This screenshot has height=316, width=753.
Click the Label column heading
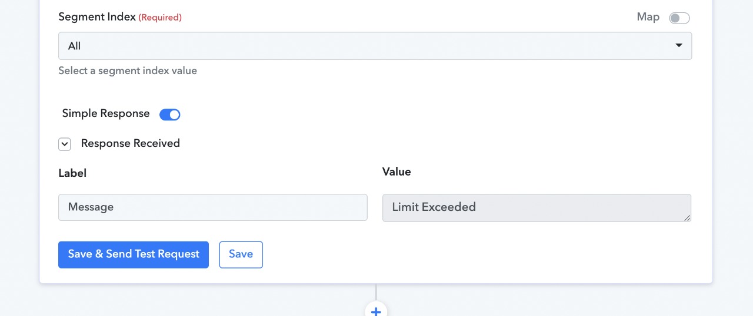(72, 173)
